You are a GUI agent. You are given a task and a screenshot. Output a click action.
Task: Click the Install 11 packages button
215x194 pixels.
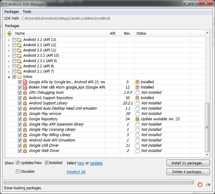click(x=188, y=163)
